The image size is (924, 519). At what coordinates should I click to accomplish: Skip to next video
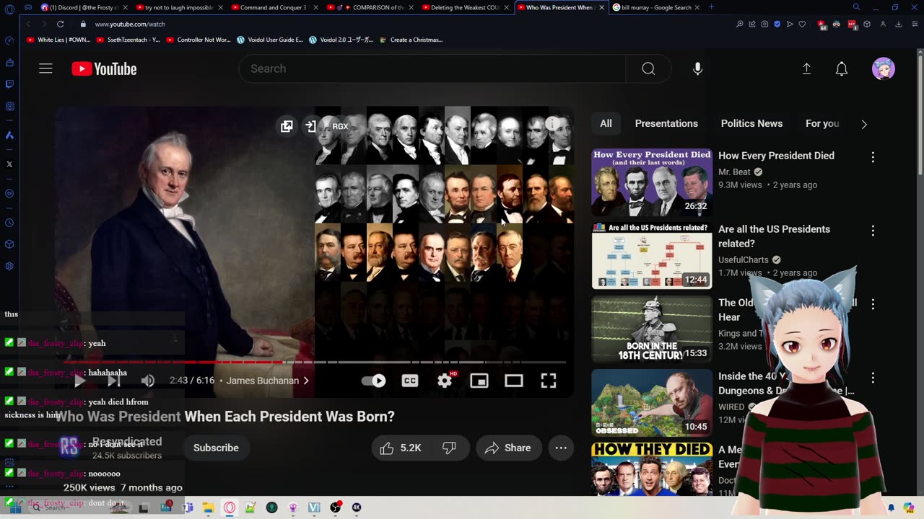[x=114, y=381]
